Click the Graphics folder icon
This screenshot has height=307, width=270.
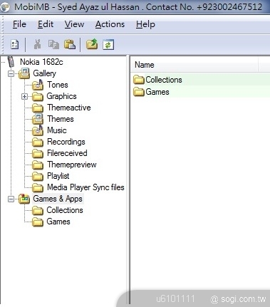point(38,96)
